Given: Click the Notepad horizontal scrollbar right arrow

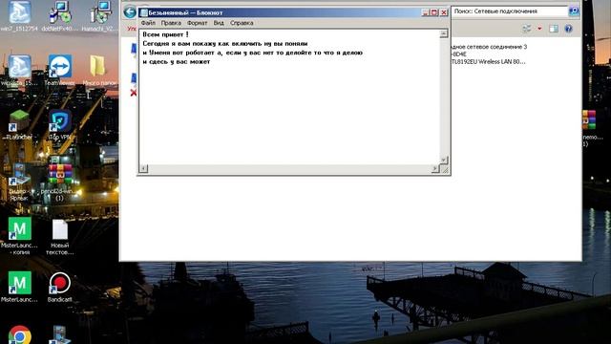Looking at the screenshot, I should pos(435,168).
